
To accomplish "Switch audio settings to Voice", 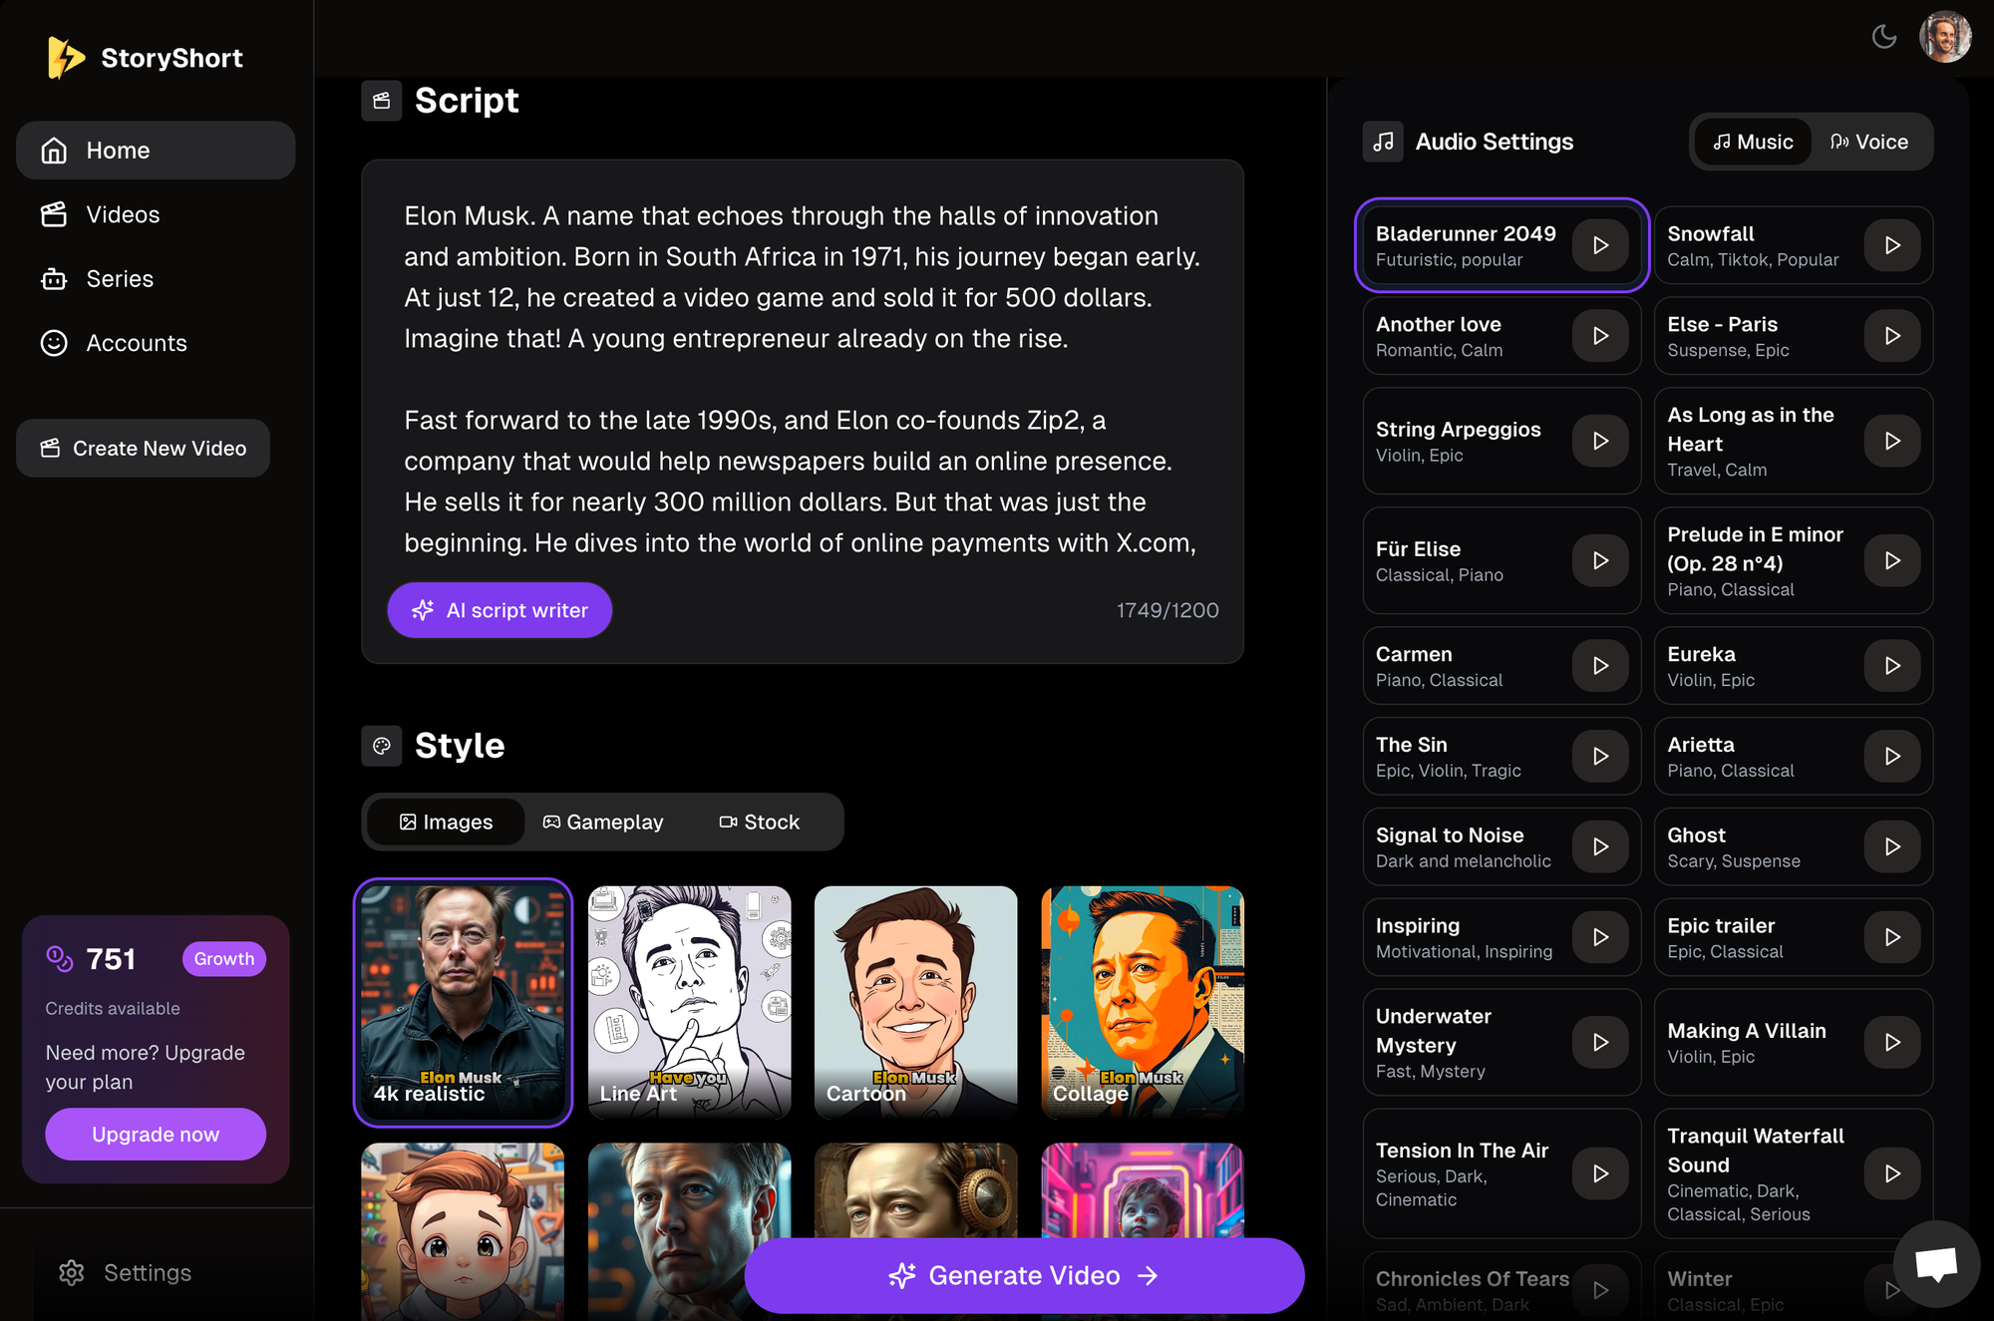I will pos(1870,141).
